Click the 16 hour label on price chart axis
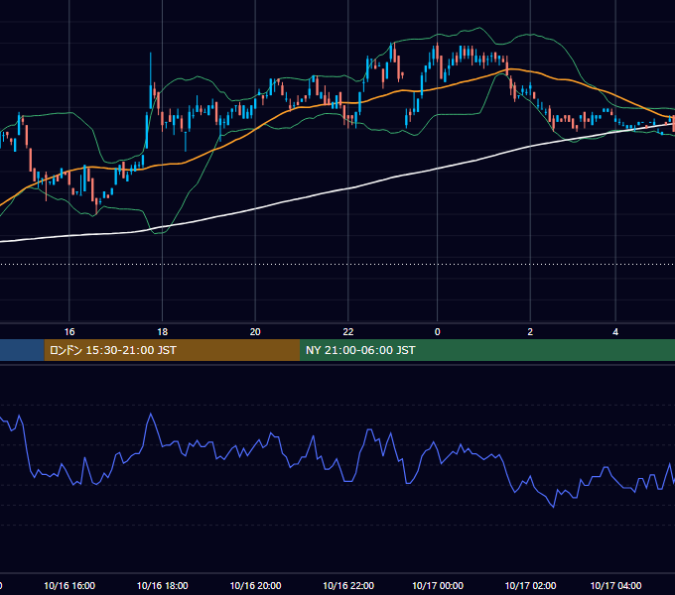 (x=69, y=332)
